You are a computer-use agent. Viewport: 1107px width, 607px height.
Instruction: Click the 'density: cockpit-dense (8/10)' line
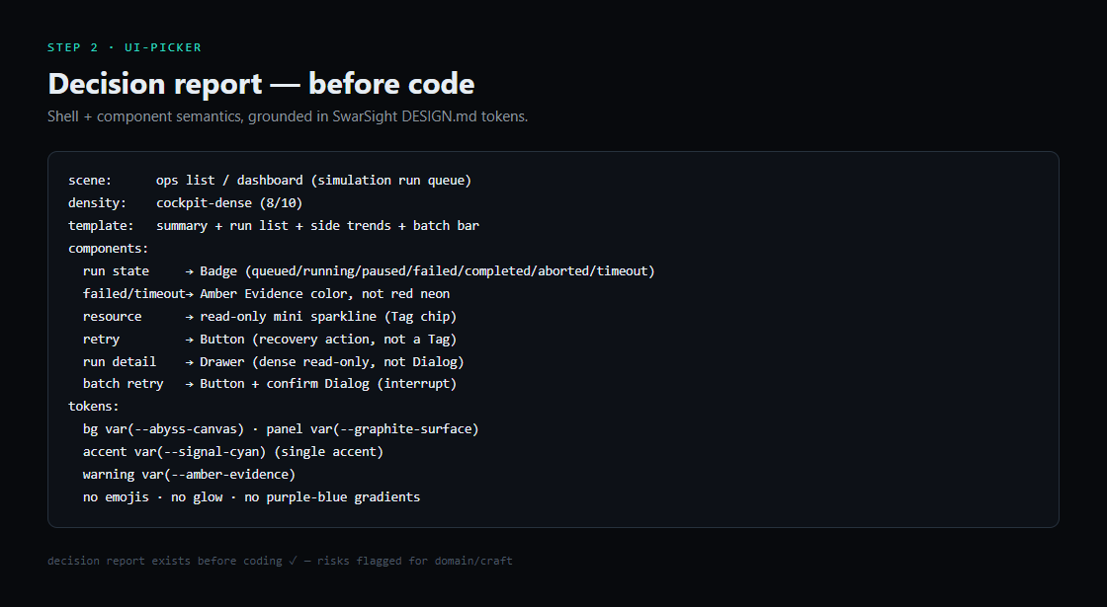tap(186, 203)
